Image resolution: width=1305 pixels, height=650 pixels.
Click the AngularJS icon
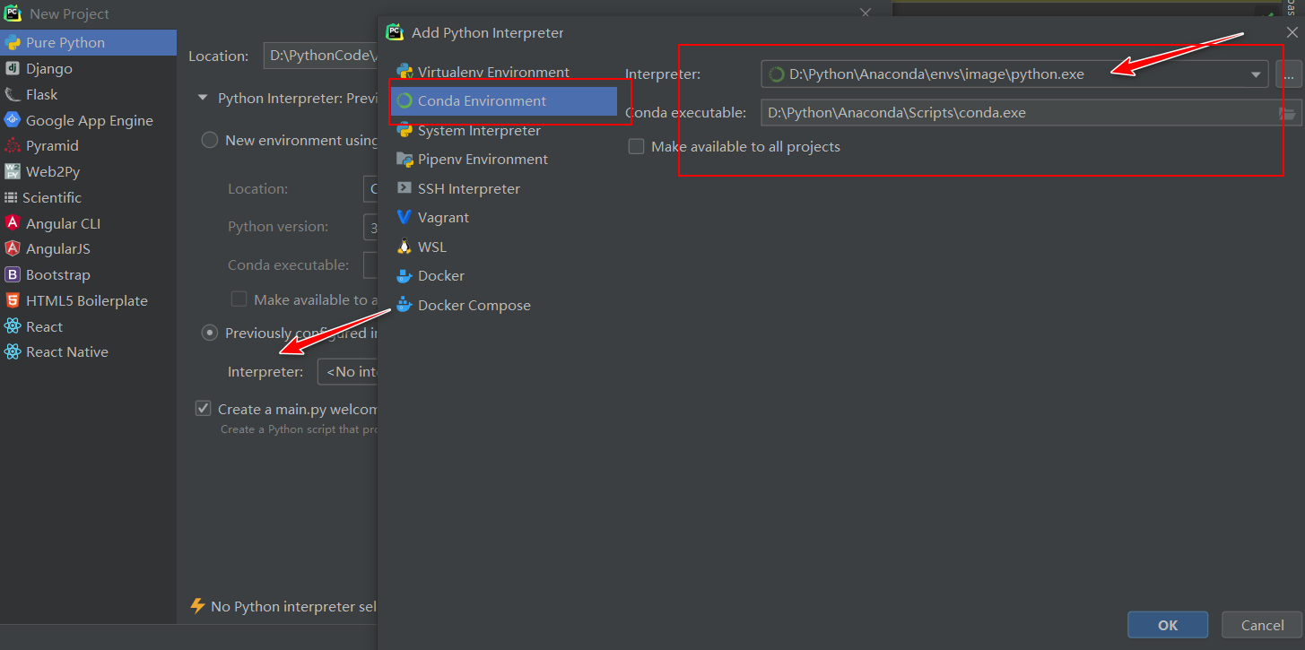13,248
